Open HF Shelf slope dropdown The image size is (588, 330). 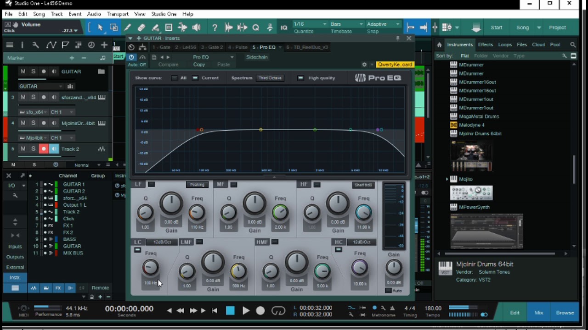[363, 185]
